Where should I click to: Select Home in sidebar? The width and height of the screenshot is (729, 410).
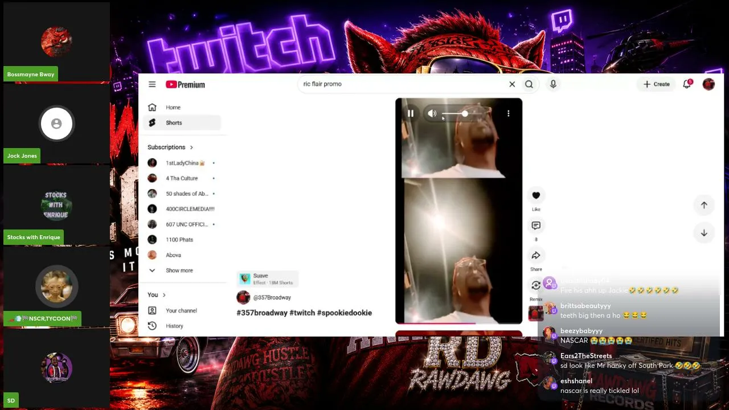point(183,107)
